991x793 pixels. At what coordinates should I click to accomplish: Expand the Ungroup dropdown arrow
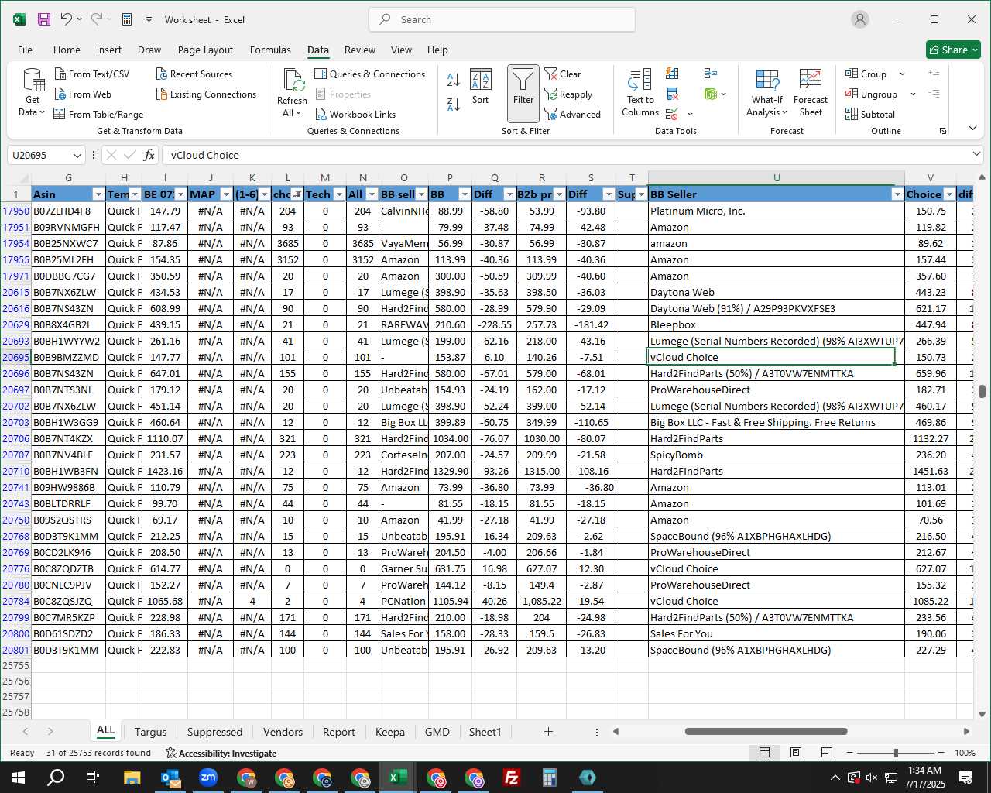pyautogui.click(x=913, y=94)
